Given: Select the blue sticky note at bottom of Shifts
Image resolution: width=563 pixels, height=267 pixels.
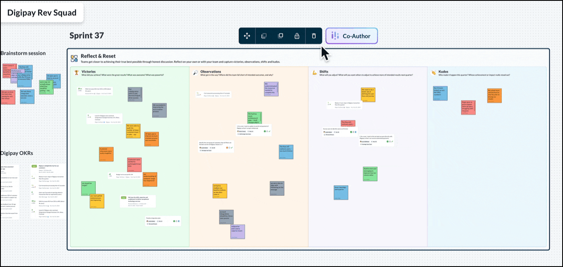Looking at the screenshot, I should click(341, 192).
